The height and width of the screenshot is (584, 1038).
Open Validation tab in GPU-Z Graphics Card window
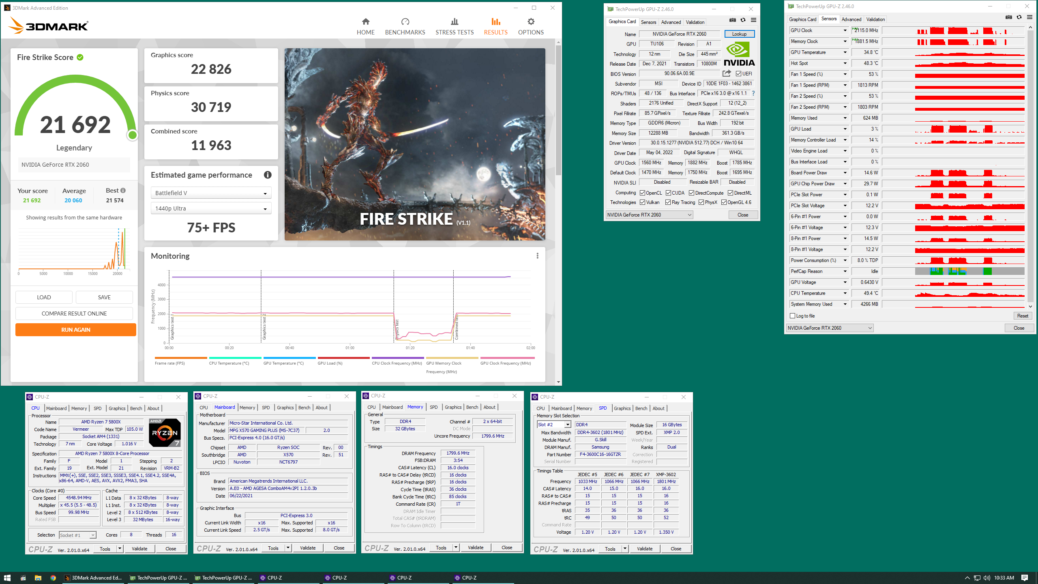coord(695,22)
